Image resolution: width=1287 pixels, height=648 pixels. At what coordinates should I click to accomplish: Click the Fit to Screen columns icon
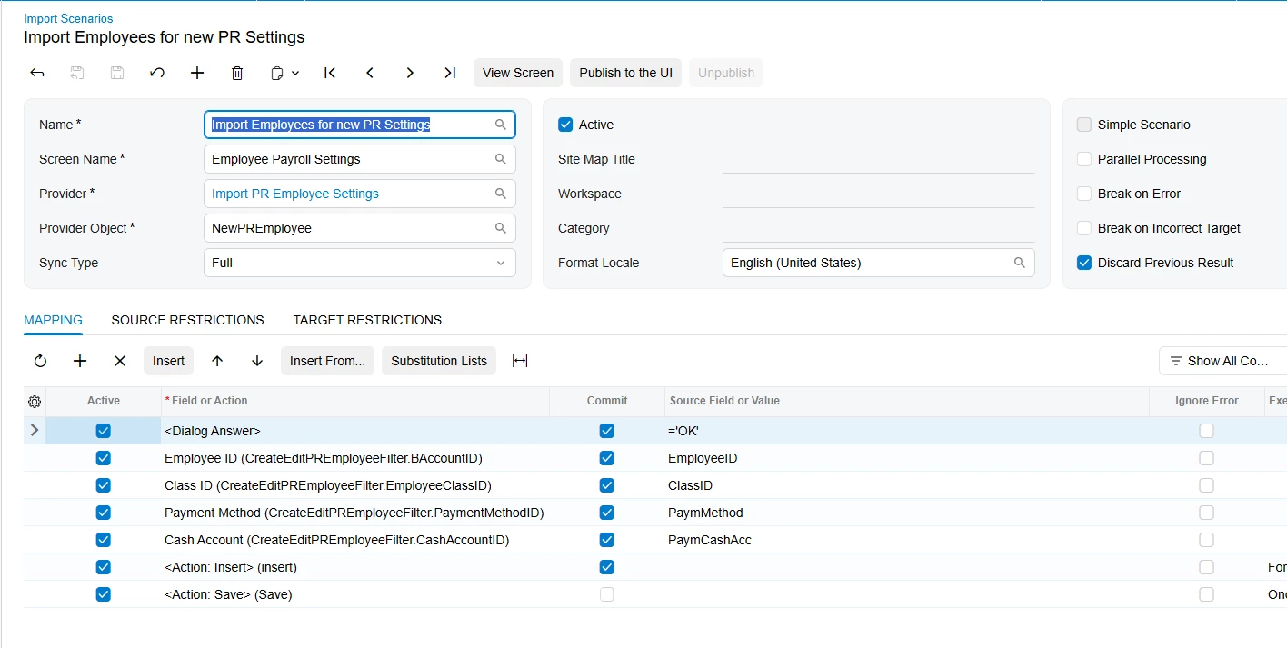click(520, 361)
